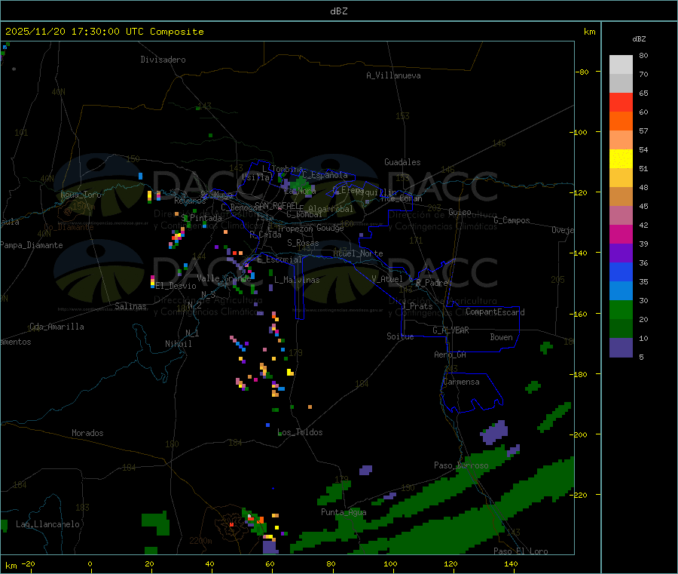Screen dimensions: 678x574
Task: Click the red echo cell near 2200m volcano
Action: (x=232, y=525)
